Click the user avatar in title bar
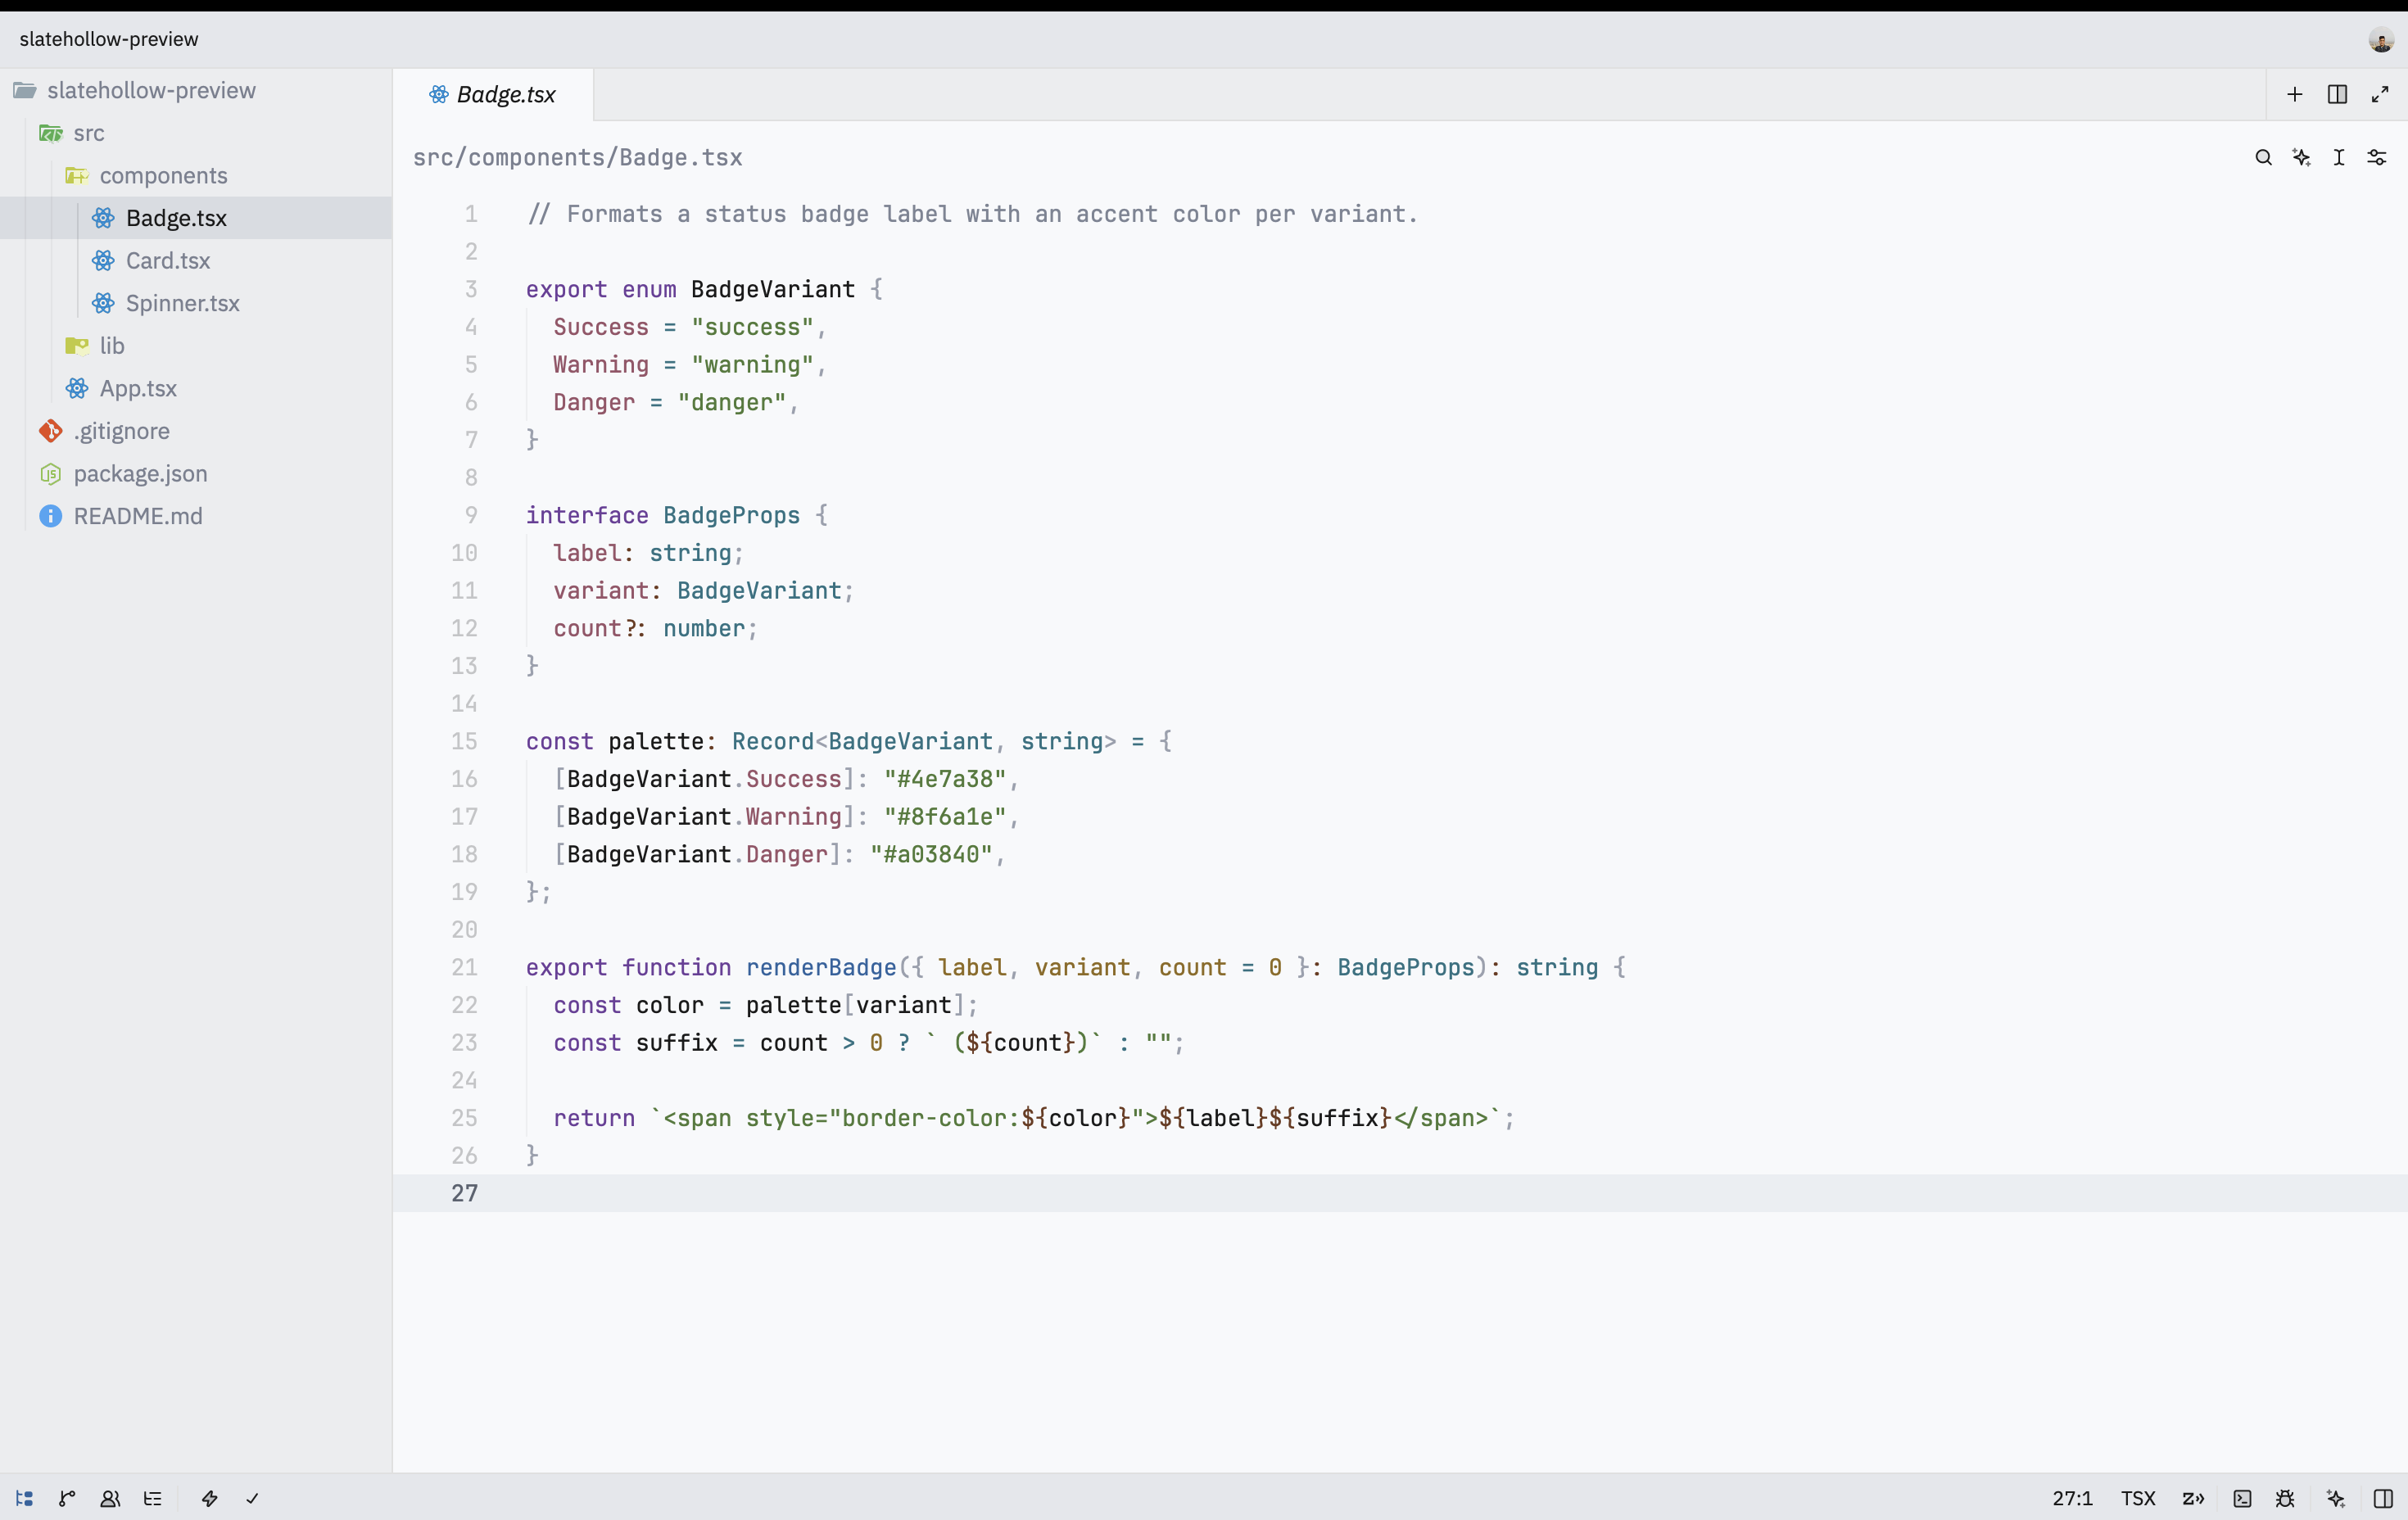Image resolution: width=2408 pixels, height=1520 pixels. click(x=2381, y=40)
